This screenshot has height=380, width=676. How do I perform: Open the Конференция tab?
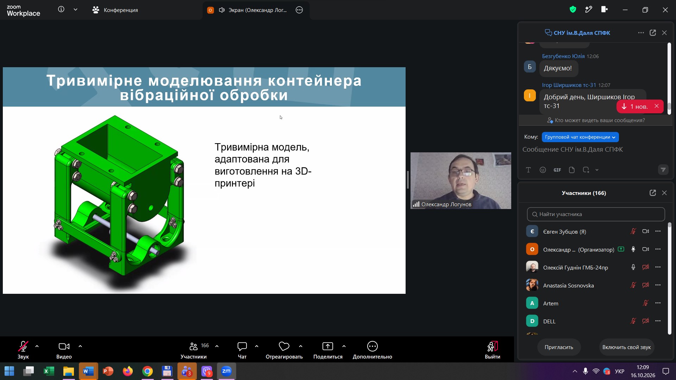click(x=115, y=10)
